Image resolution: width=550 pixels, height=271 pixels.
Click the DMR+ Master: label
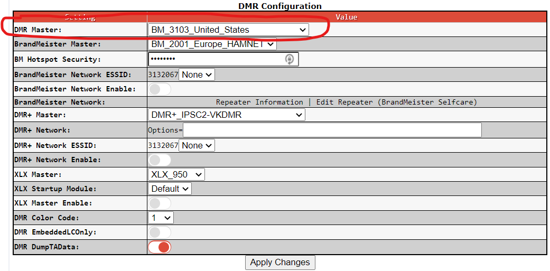click(40, 115)
